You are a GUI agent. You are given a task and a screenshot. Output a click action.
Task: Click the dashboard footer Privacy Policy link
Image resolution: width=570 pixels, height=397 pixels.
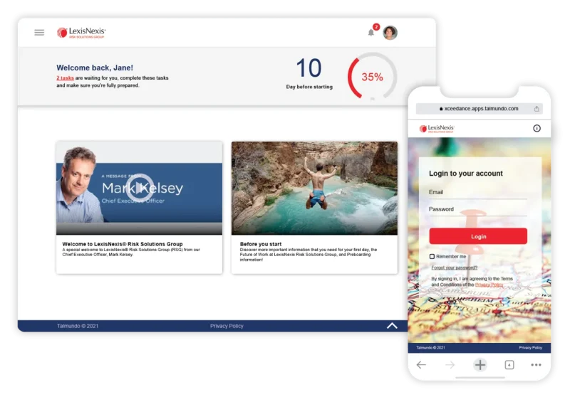click(227, 326)
